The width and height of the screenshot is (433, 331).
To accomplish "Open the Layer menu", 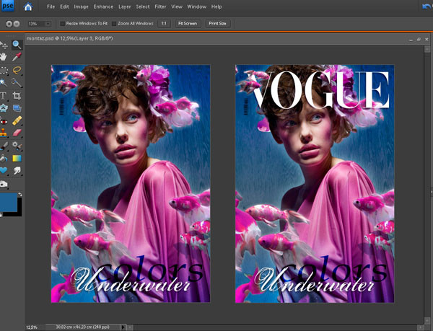I will coord(125,6).
